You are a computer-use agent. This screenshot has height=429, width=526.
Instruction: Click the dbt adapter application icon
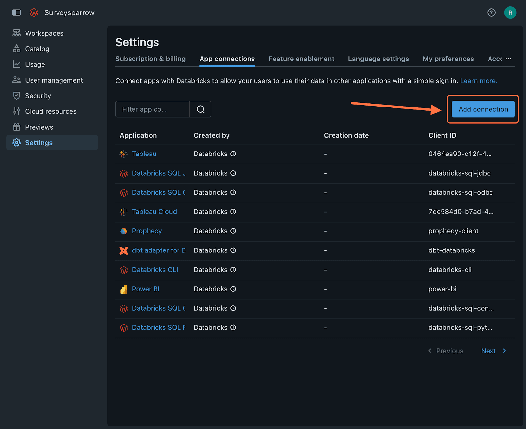(124, 250)
